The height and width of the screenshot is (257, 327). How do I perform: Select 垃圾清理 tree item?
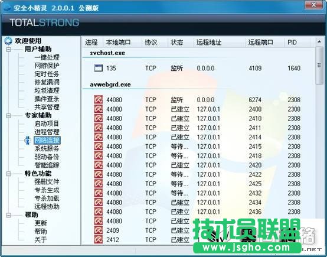[47, 90]
